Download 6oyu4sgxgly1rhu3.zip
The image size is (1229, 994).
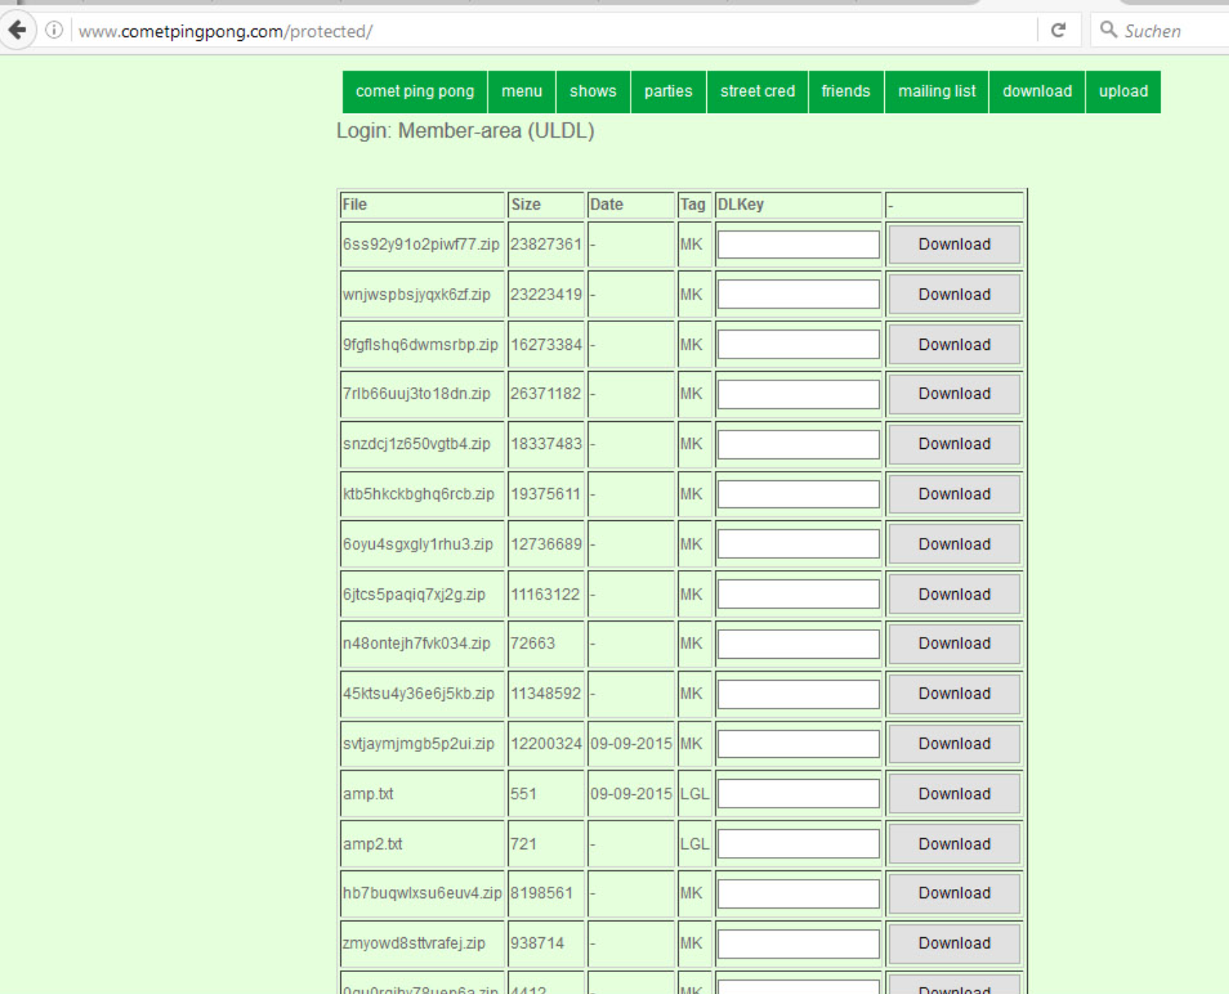[x=954, y=544]
